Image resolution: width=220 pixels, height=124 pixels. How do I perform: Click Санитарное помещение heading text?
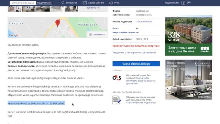coord(23,62)
